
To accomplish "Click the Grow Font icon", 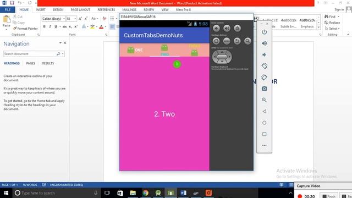I will point(80,19).
